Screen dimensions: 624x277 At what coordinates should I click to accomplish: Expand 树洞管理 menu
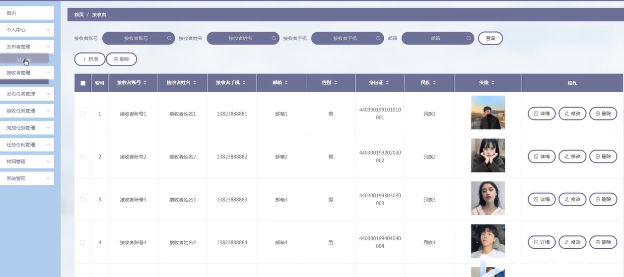pyautogui.click(x=27, y=162)
